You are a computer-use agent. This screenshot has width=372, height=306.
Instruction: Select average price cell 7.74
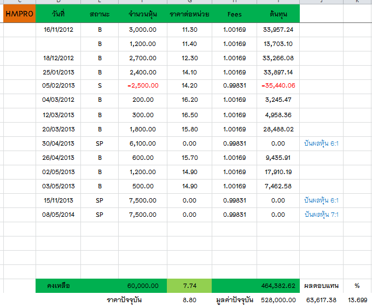pyautogui.click(x=190, y=286)
